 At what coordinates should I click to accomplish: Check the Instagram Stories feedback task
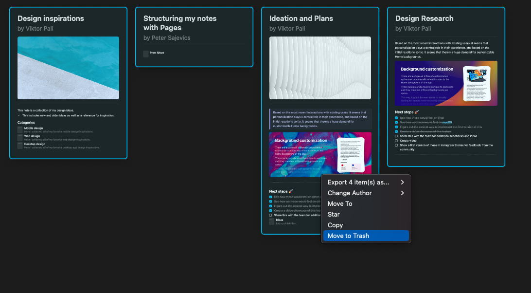point(397,145)
